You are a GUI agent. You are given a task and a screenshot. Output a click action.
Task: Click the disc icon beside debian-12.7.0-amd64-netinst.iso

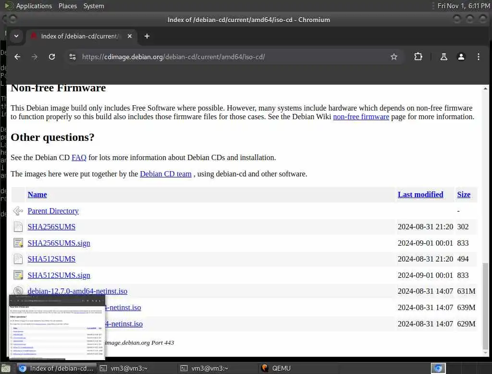pos(18,291)
